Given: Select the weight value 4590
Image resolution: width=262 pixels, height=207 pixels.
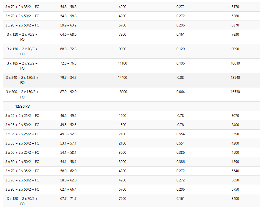Looking at the screenshot, I should click(235, 162).
